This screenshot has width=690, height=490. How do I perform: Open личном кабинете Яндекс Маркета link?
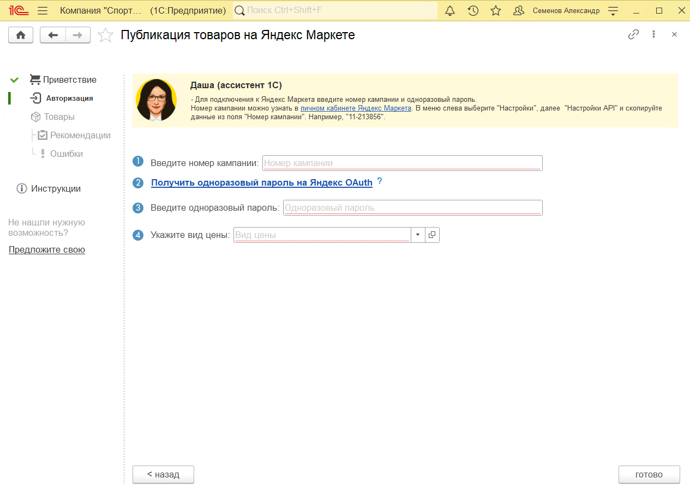coord(356,108)
